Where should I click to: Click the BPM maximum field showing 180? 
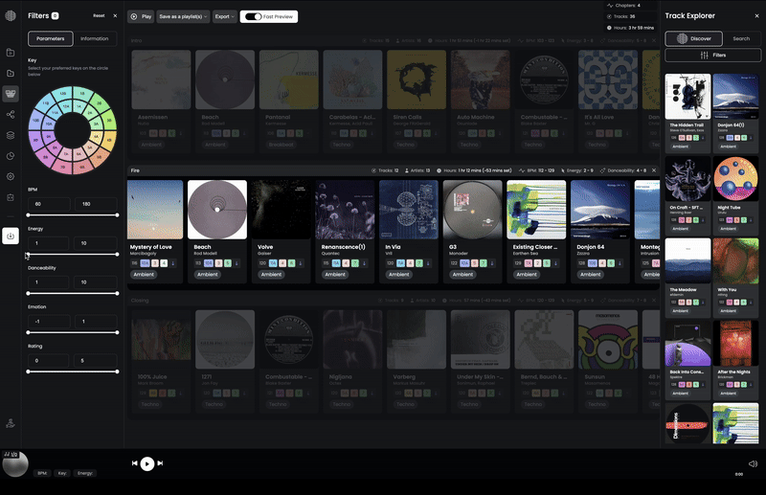click(x=96, y=204)
